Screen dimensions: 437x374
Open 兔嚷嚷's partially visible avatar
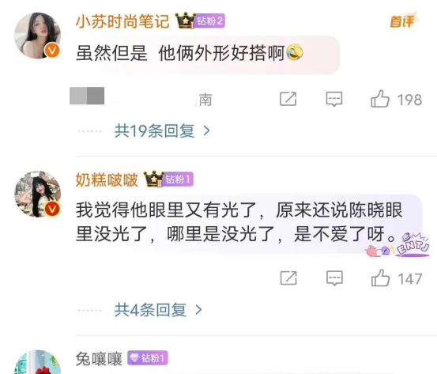pyautogui.click(x=38, y=362)
